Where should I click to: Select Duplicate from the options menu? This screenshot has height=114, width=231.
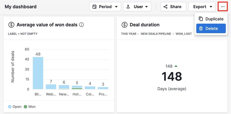(214, 19)
